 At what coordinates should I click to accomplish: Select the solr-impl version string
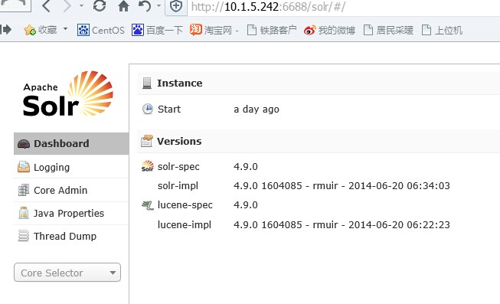342,185
